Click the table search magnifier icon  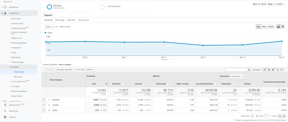point(249,70)
